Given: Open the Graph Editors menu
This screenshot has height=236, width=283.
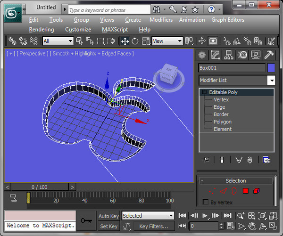Looking at the screenshot, I should 228,20.
